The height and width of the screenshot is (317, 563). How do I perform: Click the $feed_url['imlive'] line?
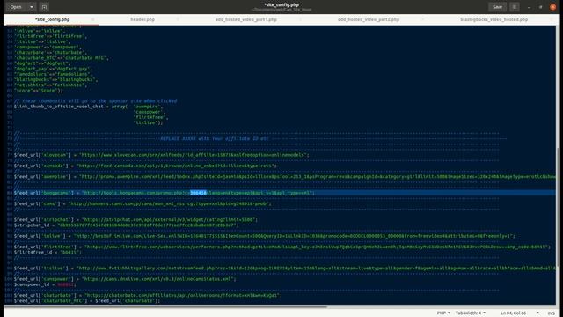pyautogui.click(x=265, y=236)
